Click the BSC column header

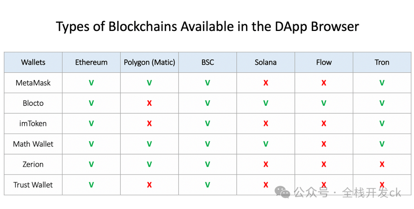[207, 62]
